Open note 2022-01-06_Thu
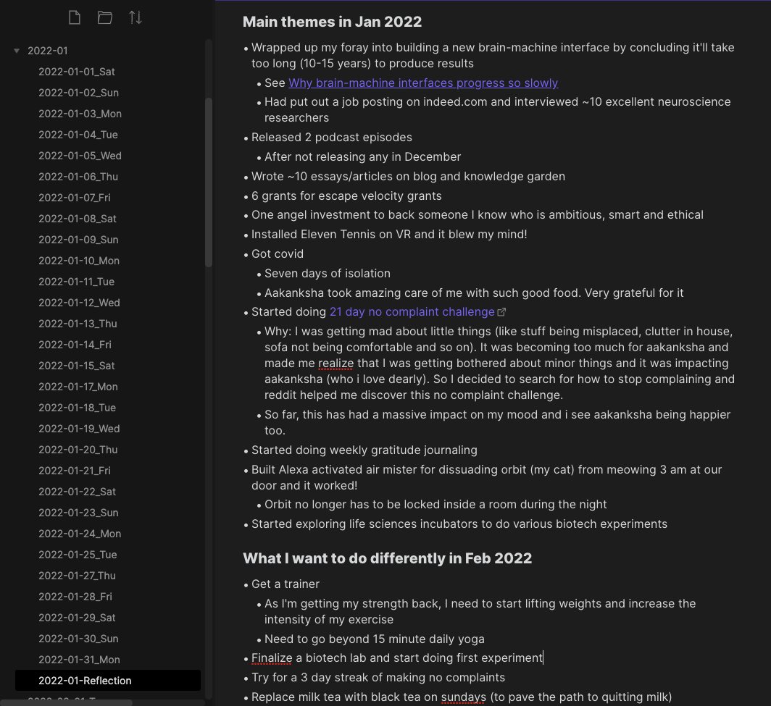Screen dimensions: 771x706 (x=78, y=177)
